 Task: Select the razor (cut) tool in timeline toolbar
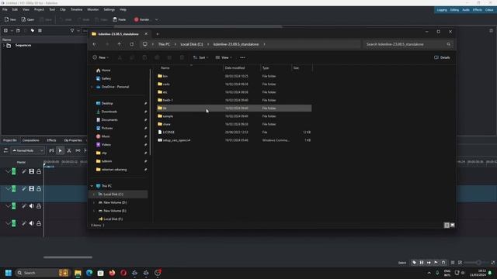(x=69, y=150)
